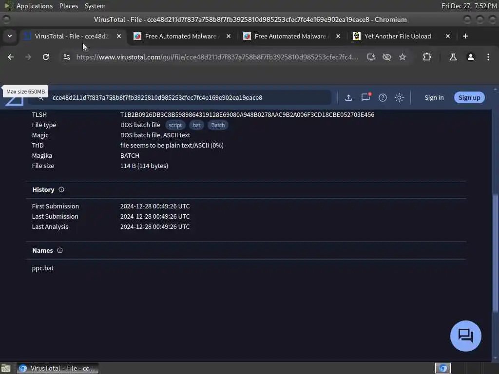Click the Sign up button
499x374 pixels.
[469, 97]
